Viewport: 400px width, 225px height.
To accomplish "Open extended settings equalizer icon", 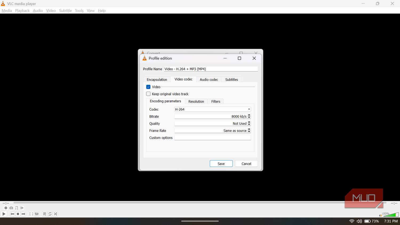I will point(37,214).
